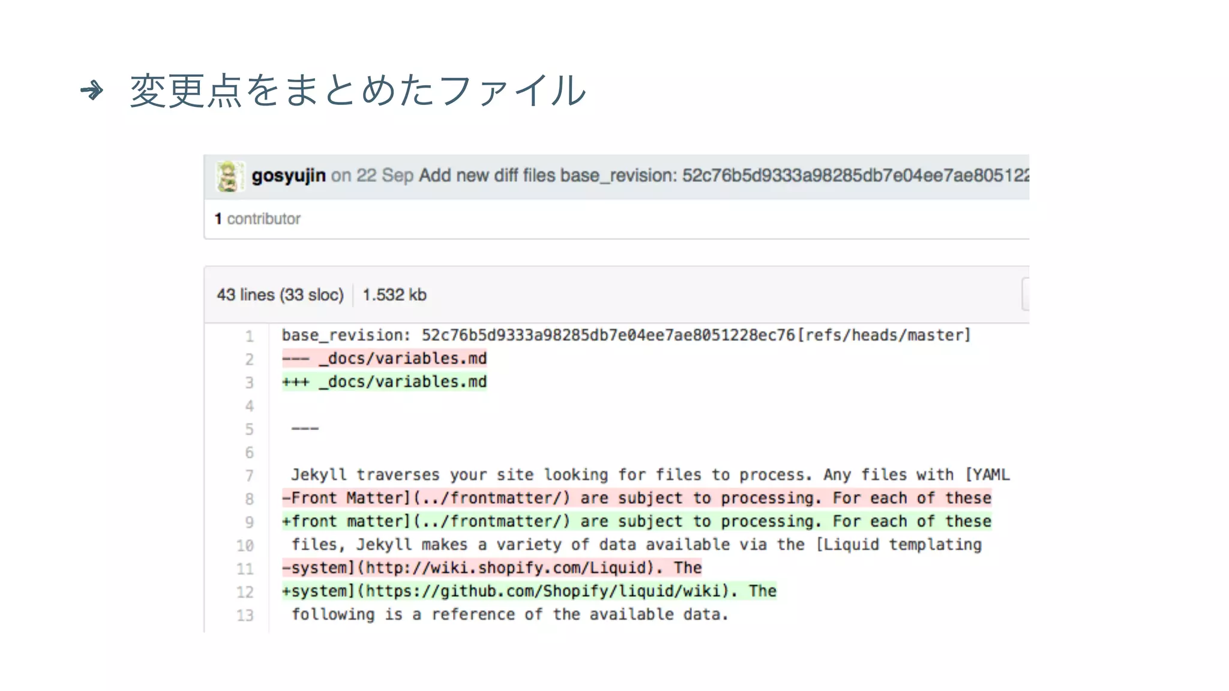Select line number 1 in the gutter
This screenshot has width=1229, height=691.
[249, 336]
